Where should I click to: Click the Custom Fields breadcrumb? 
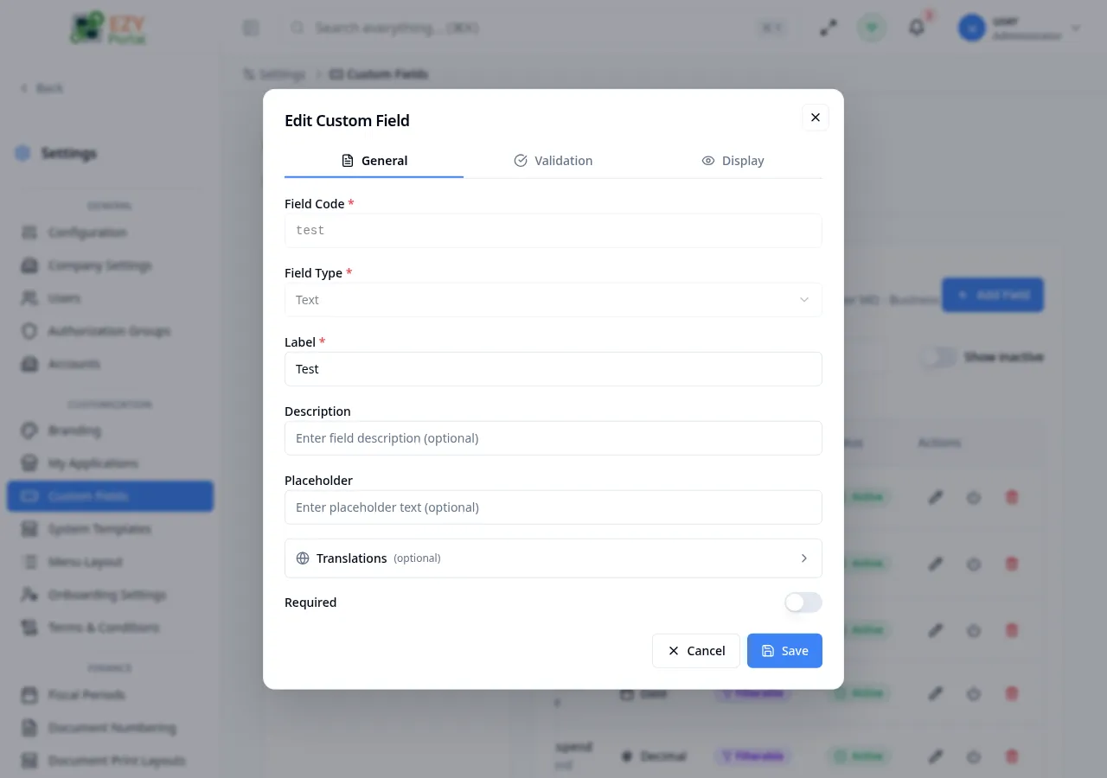click(379, 74)
